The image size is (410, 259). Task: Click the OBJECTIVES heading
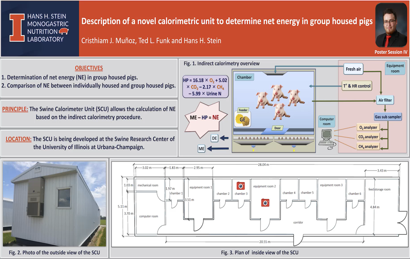point(89,68)
